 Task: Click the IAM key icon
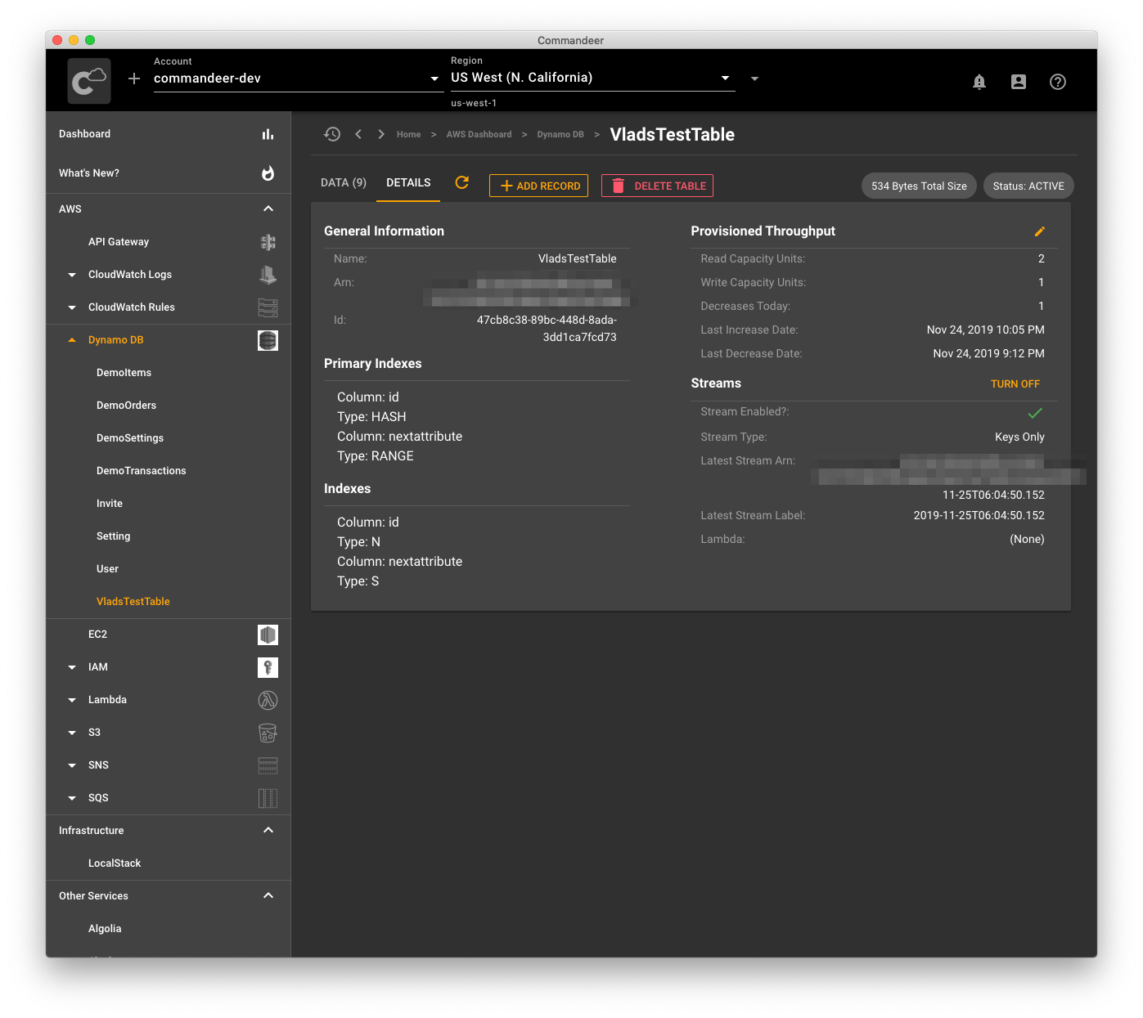(268, 667)
